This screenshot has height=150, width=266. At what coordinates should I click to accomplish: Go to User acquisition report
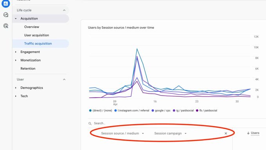point(36,35)
